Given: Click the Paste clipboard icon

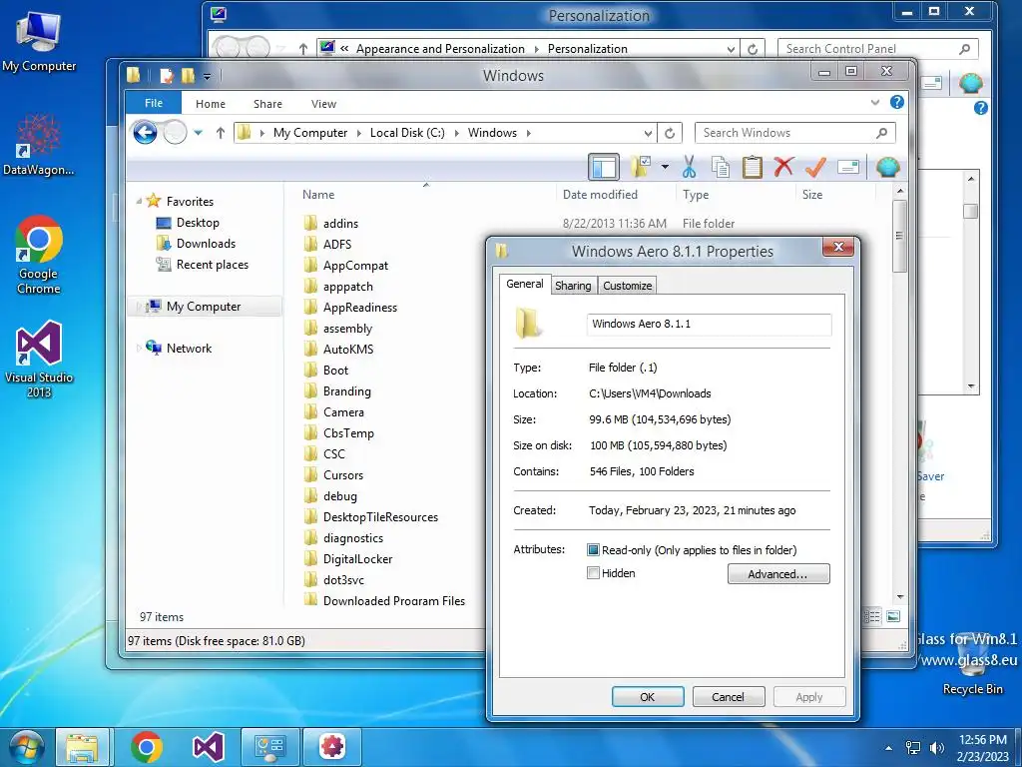Looking at the screenshot, I should pos(753,167).
